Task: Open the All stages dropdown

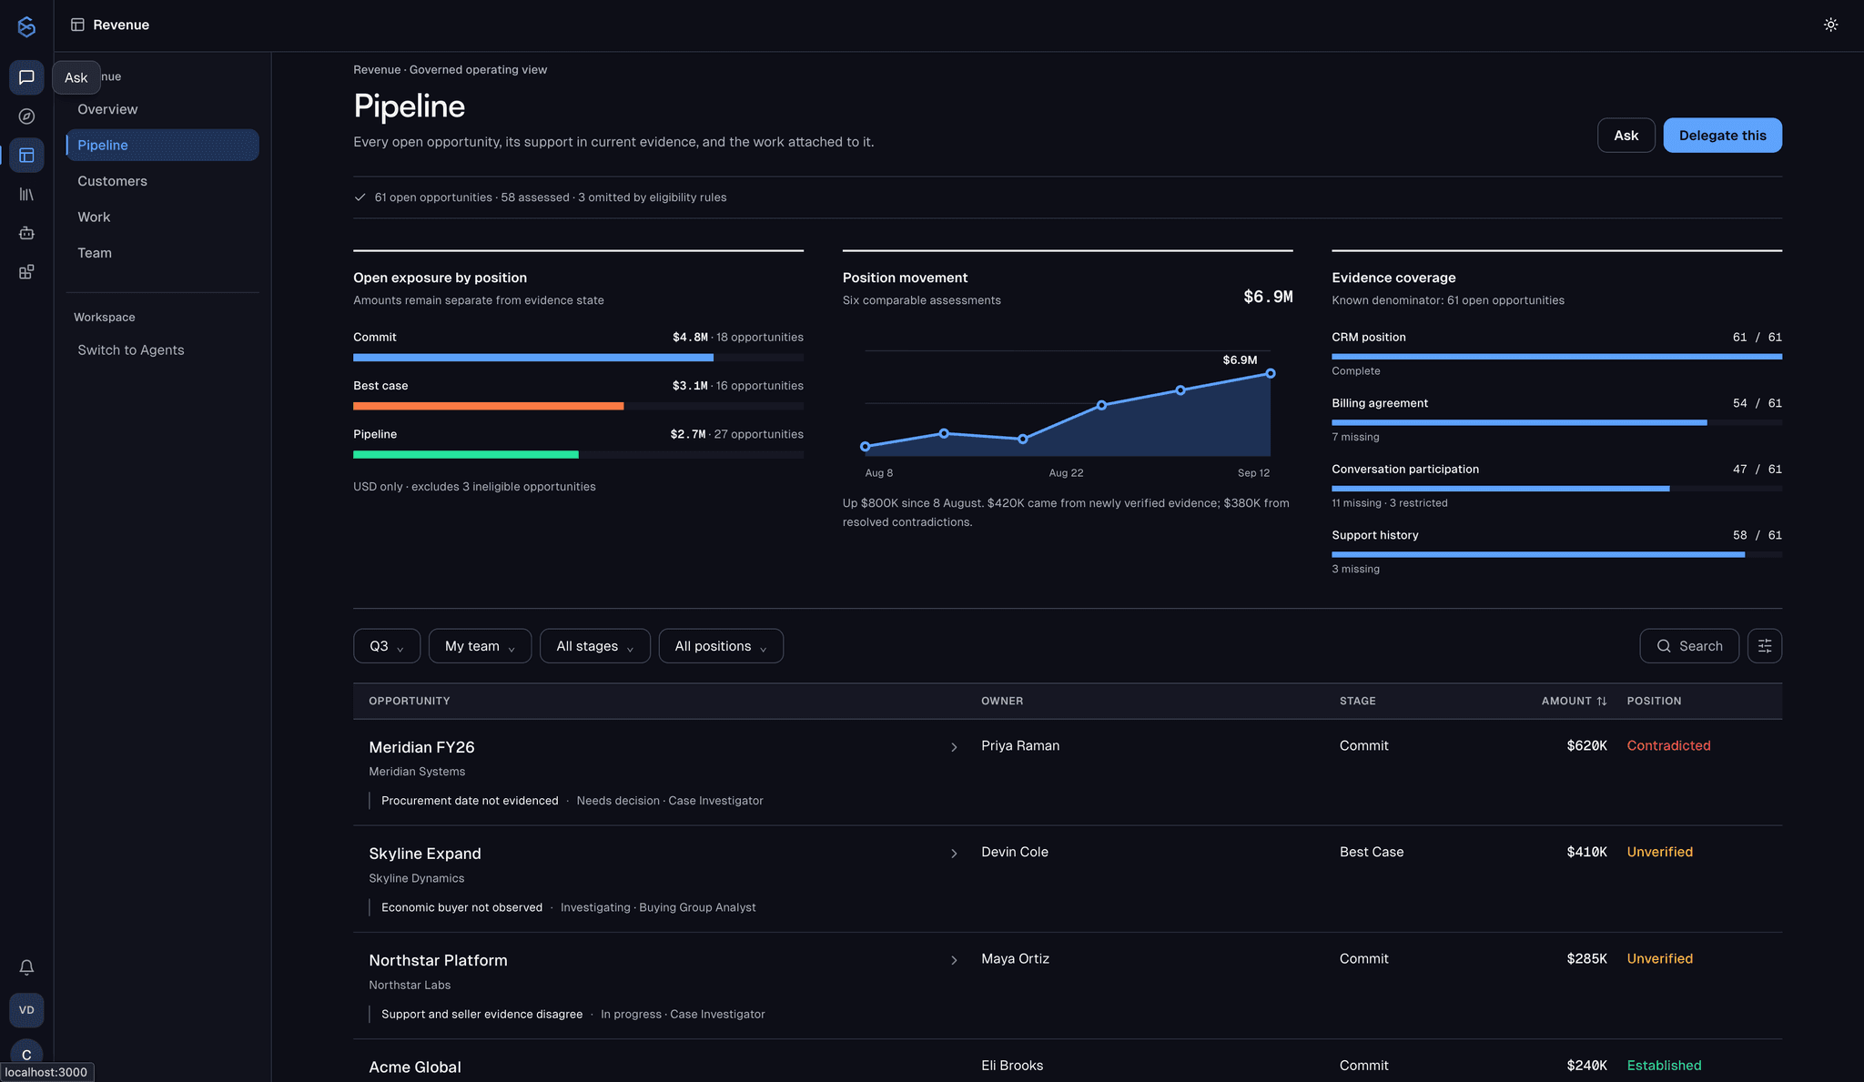Action: coord(594,646)
